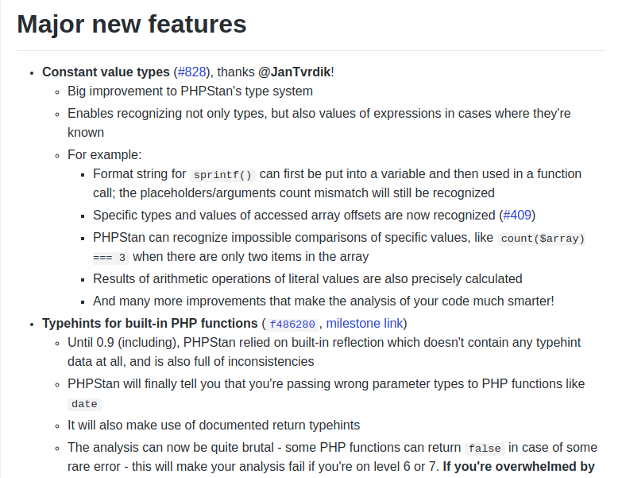Open the milestone link
Screen dimensions: 622x478
(x=365, y=324)
